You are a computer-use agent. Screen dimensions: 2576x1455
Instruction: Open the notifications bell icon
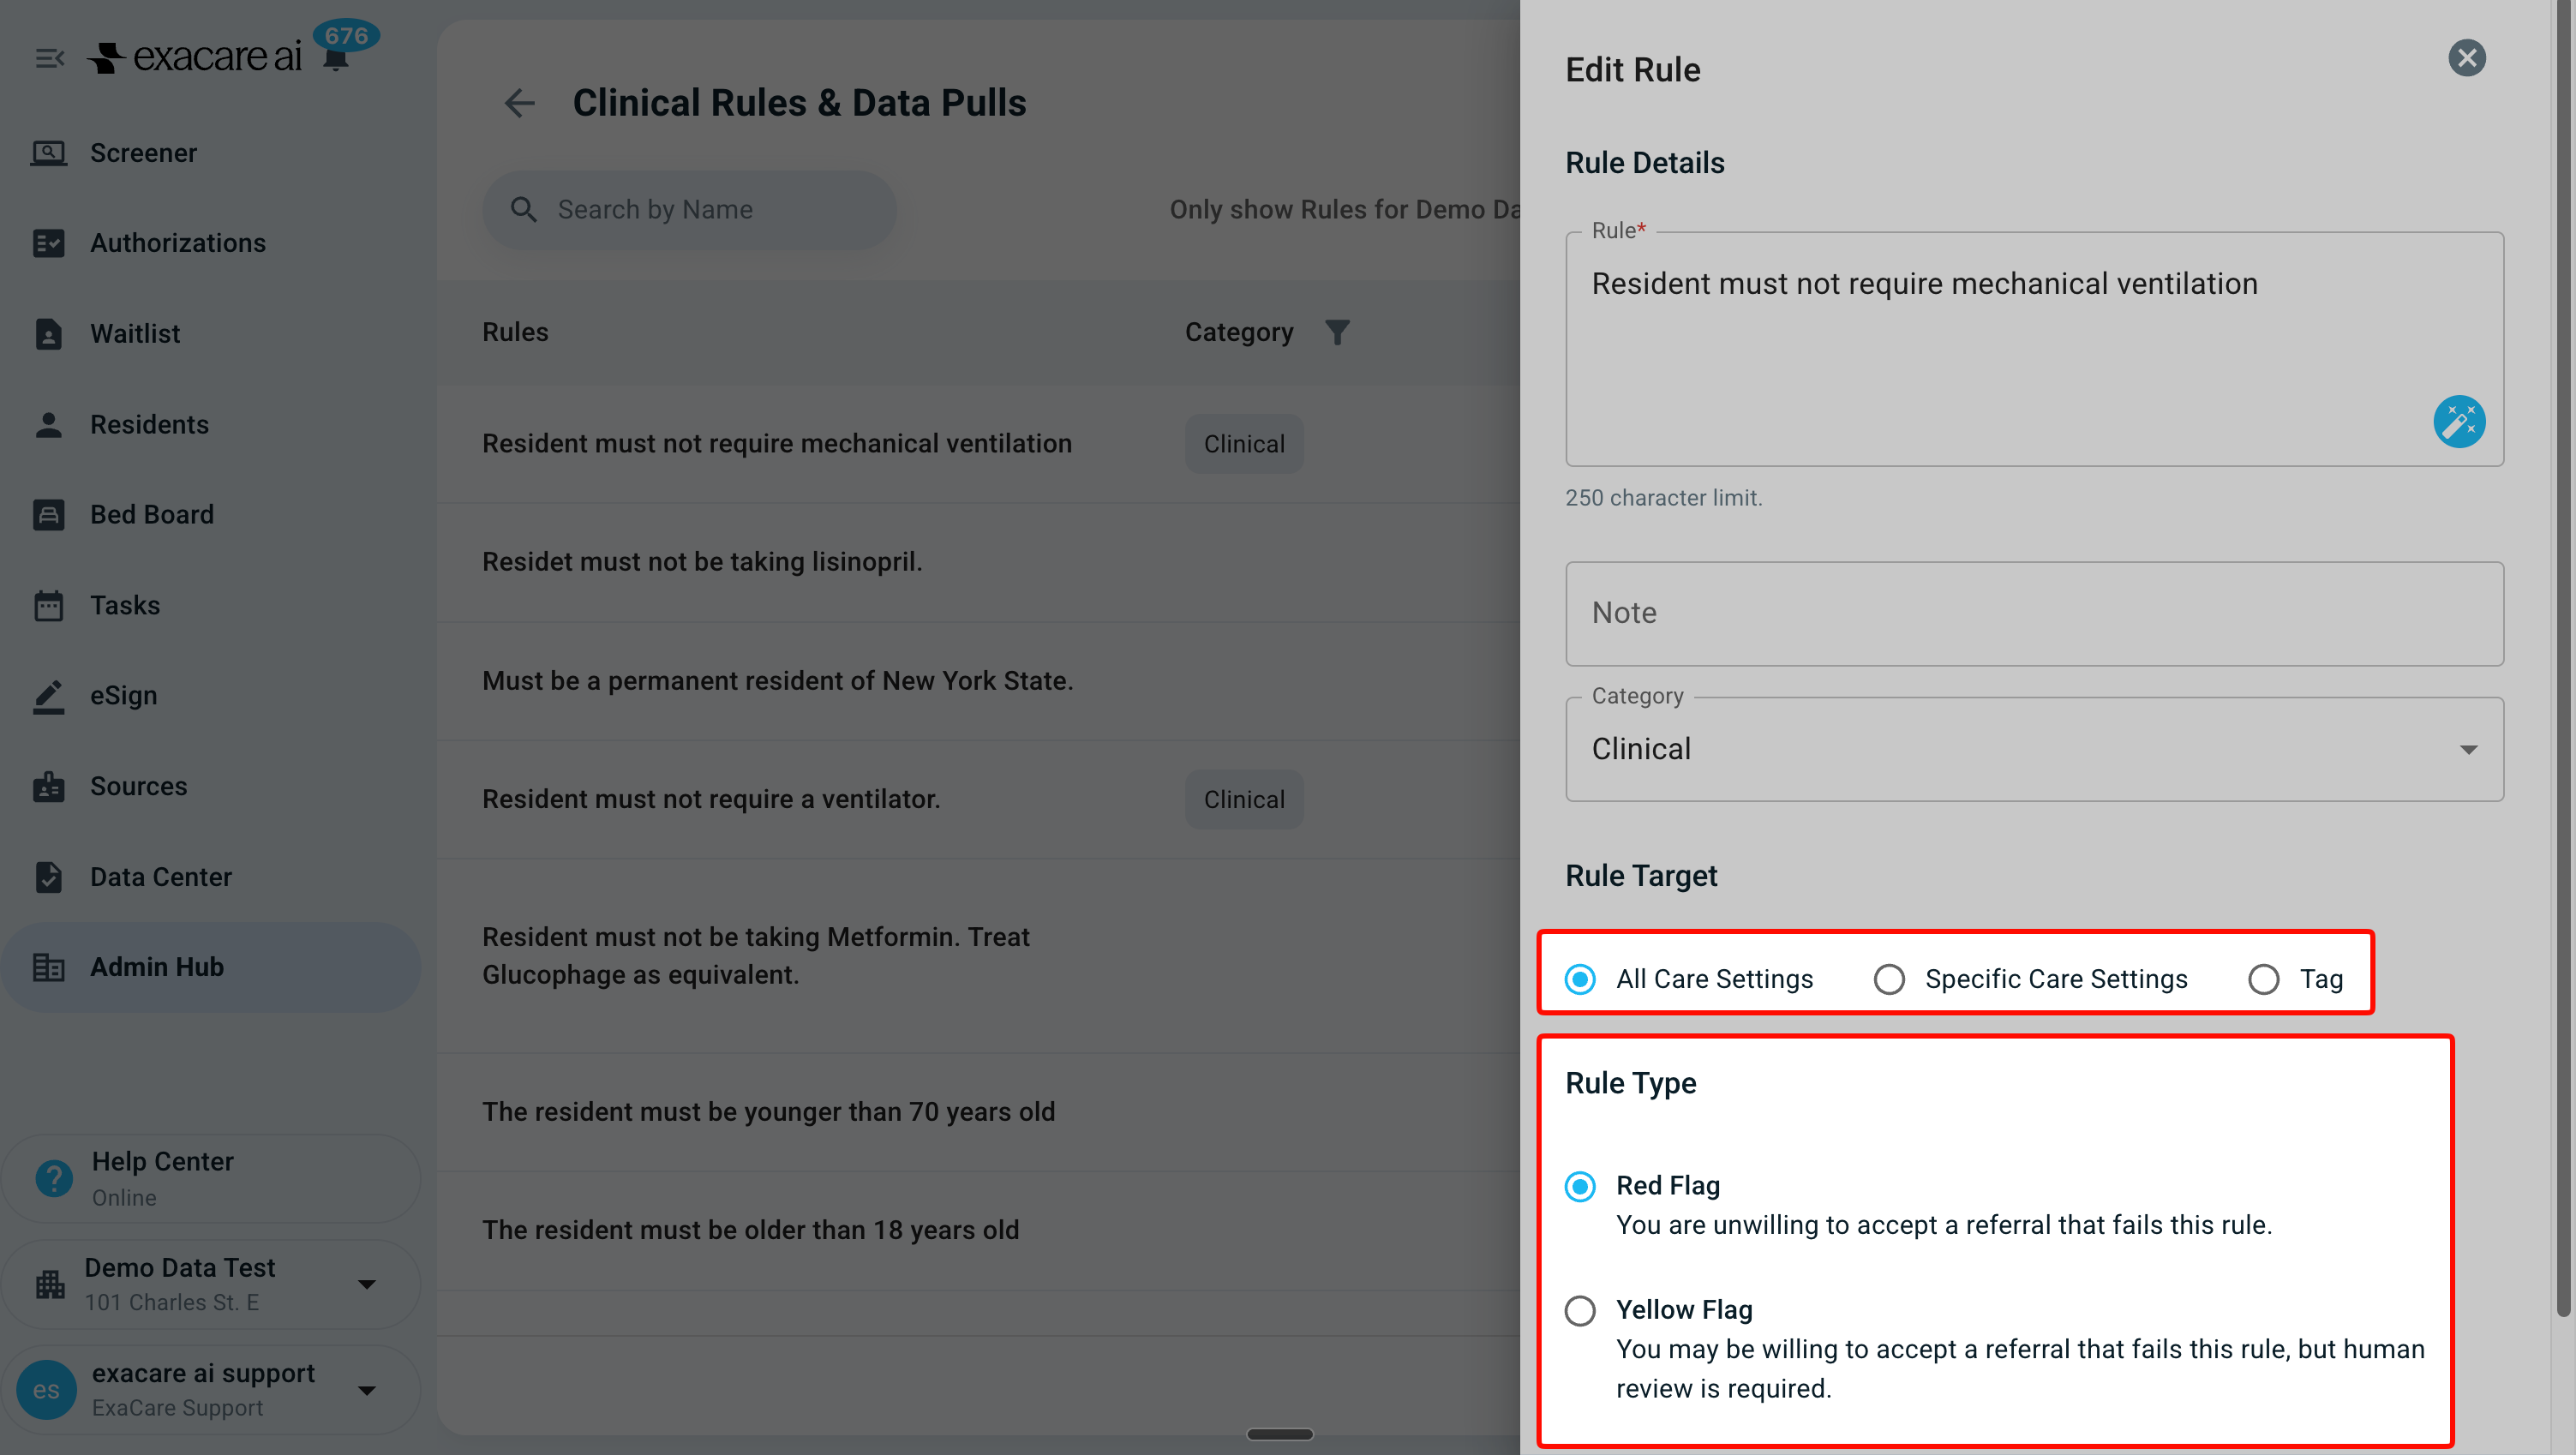point(336,58)
